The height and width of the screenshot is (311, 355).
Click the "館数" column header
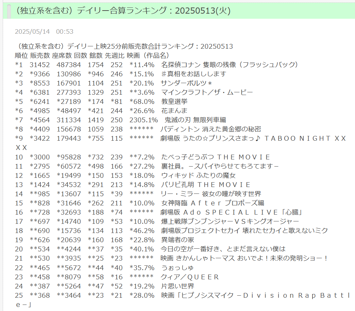(96, 55)
